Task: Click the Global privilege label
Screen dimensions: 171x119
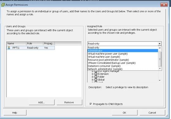Action: [x=101, y=79]
